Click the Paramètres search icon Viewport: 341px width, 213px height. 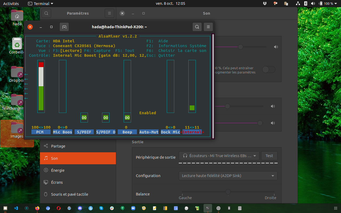[x=46, y=13]
